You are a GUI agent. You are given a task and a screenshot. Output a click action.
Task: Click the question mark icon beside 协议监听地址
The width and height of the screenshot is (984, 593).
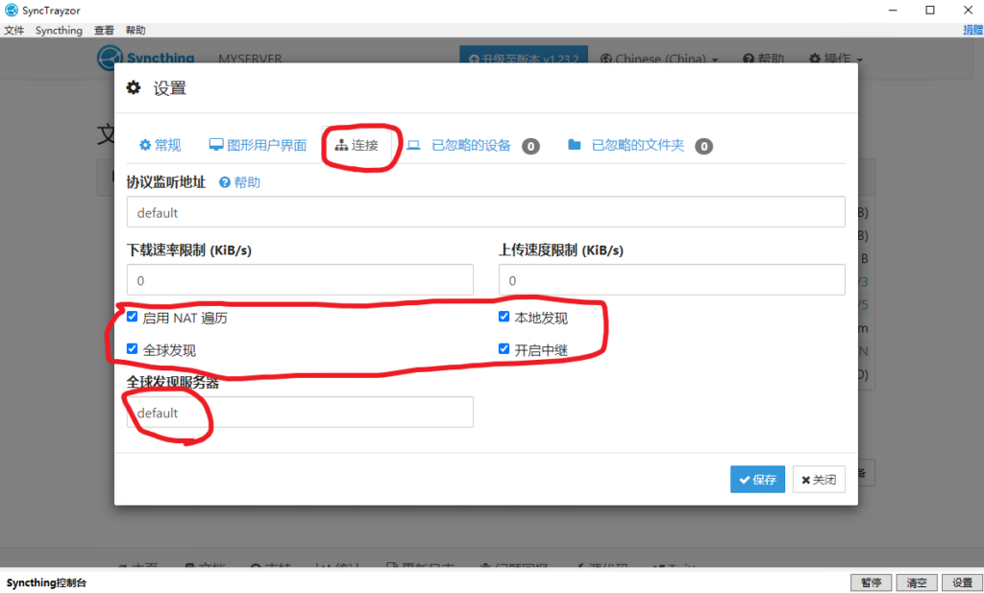tap(225, 182)
